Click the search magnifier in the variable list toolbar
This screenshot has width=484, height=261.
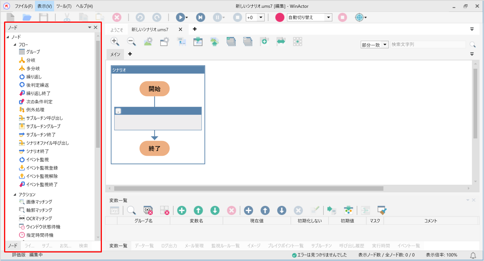pyautogui.click(x=132, y=210)
